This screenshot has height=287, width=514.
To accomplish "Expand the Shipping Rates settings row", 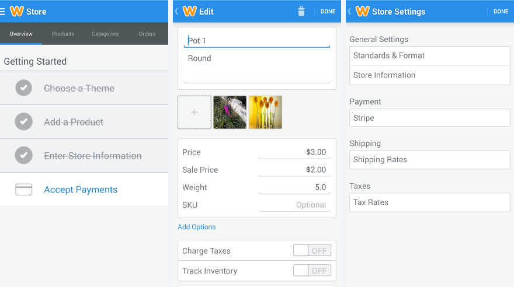I will tap(430, 160).
